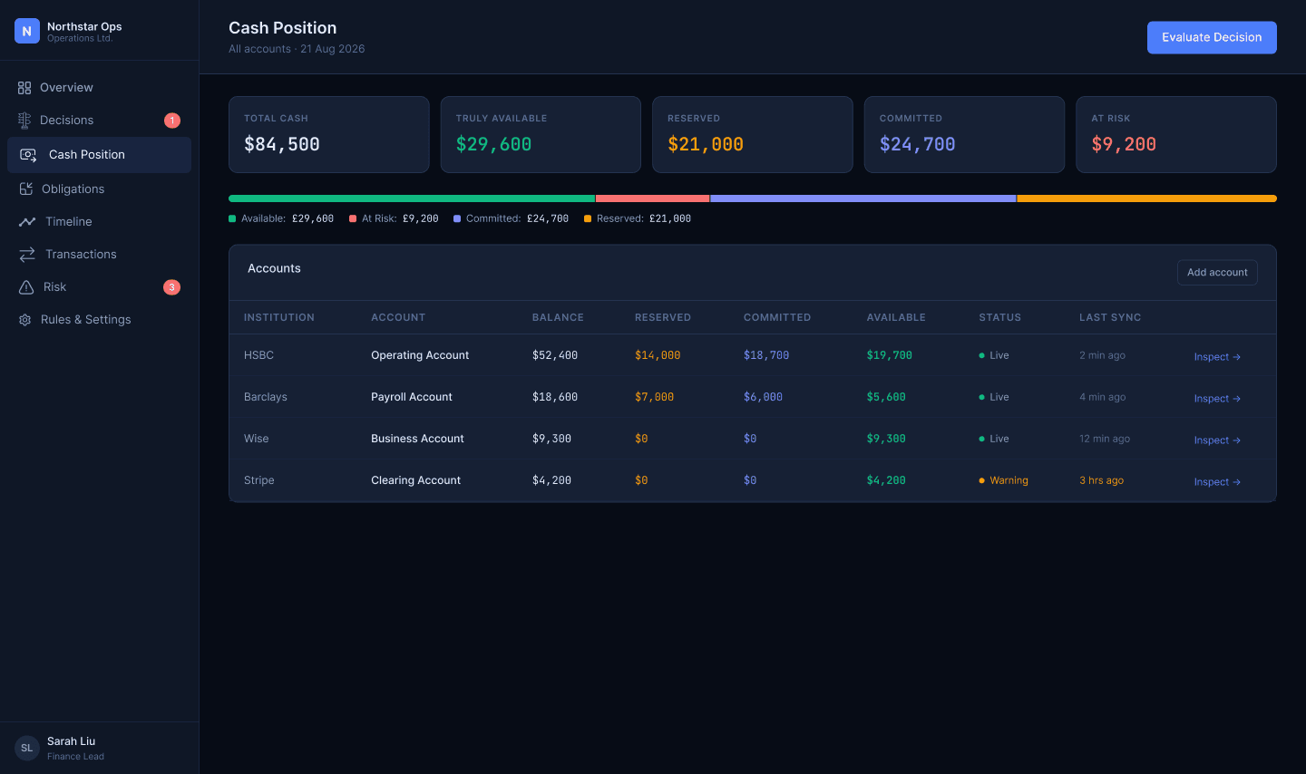Click the Truly Available card

point(541,135)
